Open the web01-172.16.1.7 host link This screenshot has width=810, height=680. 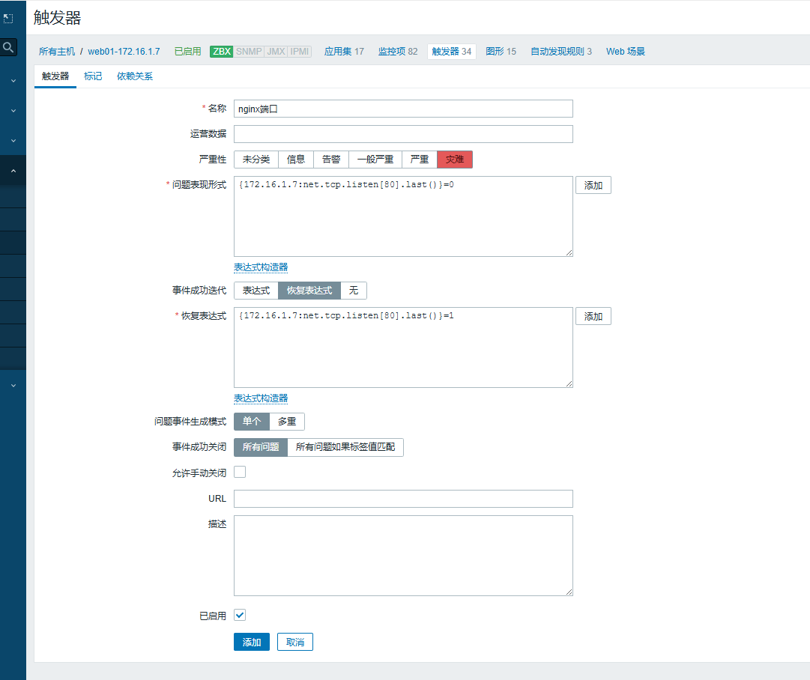(124, 51)
